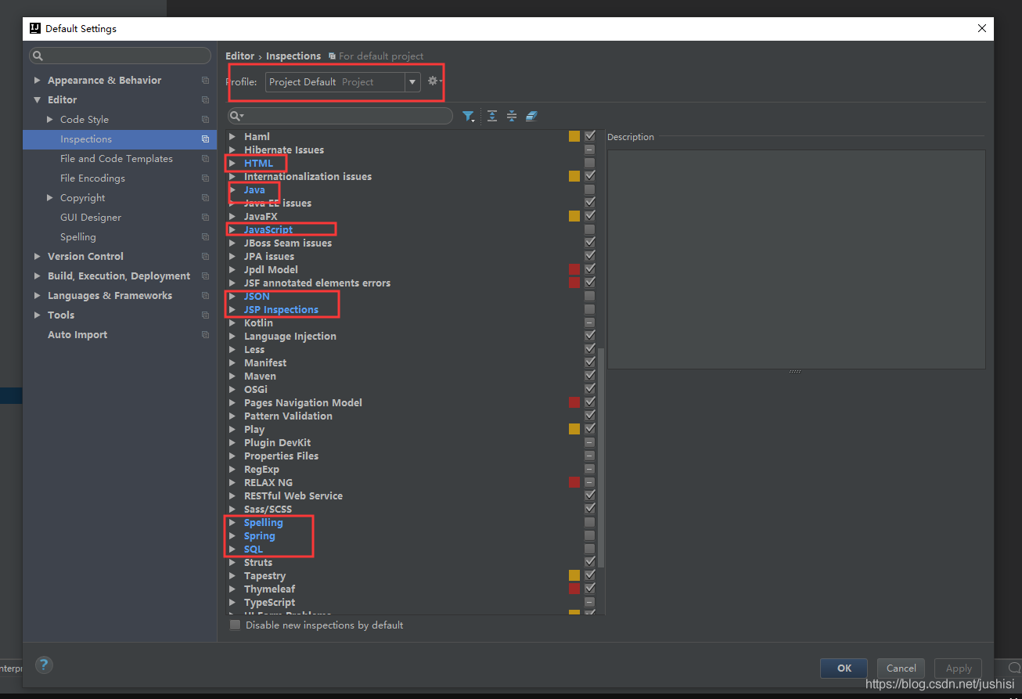The width and height of the screenshot is (1022, 699).
Task: Expand the Java inspections group
Action: point(232,189)
